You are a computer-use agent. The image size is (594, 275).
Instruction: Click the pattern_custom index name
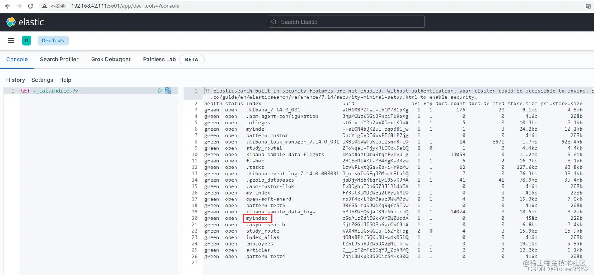pos(267,135)
